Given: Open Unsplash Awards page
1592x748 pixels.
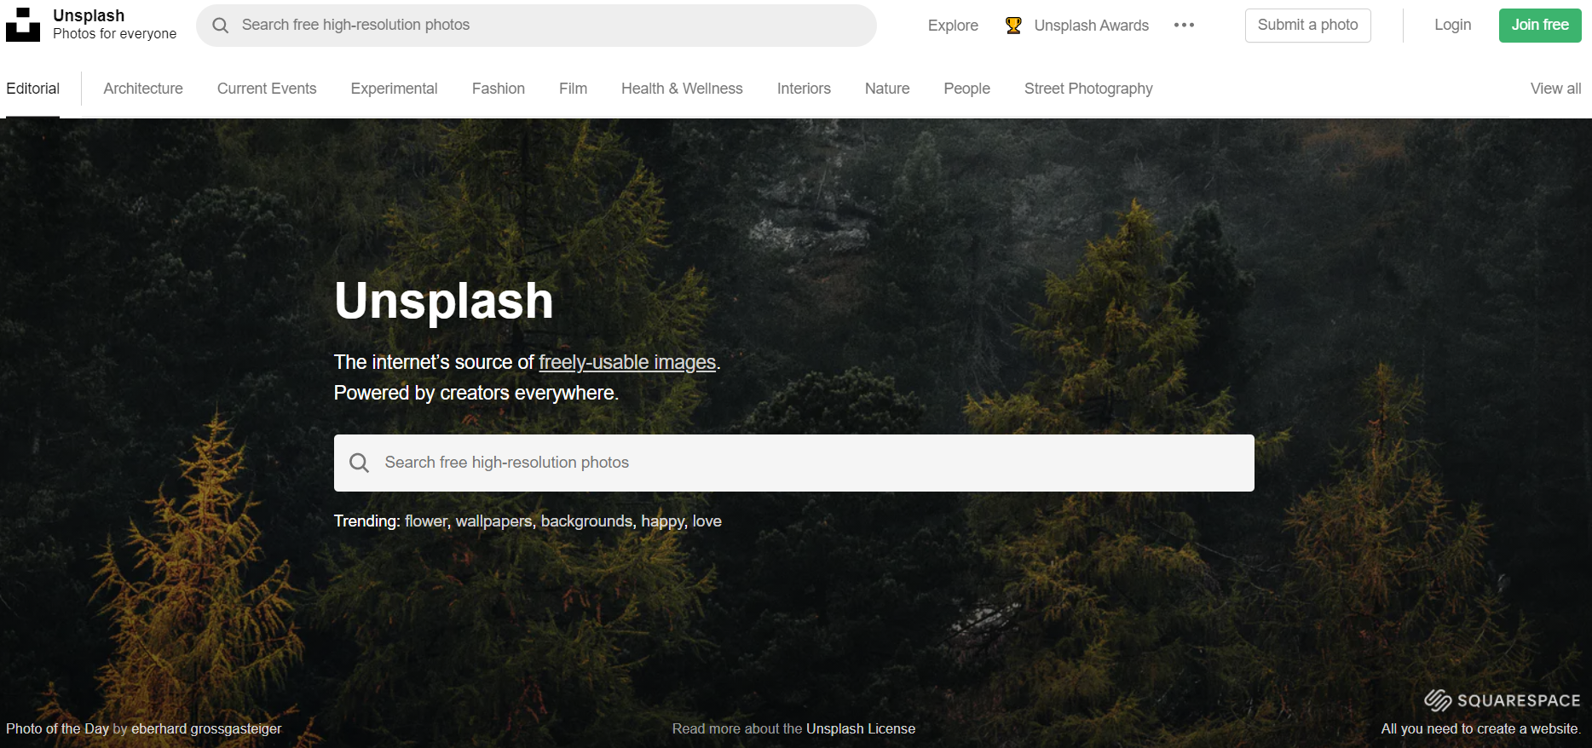Looking at the screenshot, I should coord(1091,26).
